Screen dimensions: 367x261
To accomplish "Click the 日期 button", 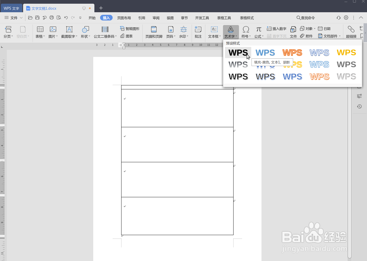I will 324,29.
